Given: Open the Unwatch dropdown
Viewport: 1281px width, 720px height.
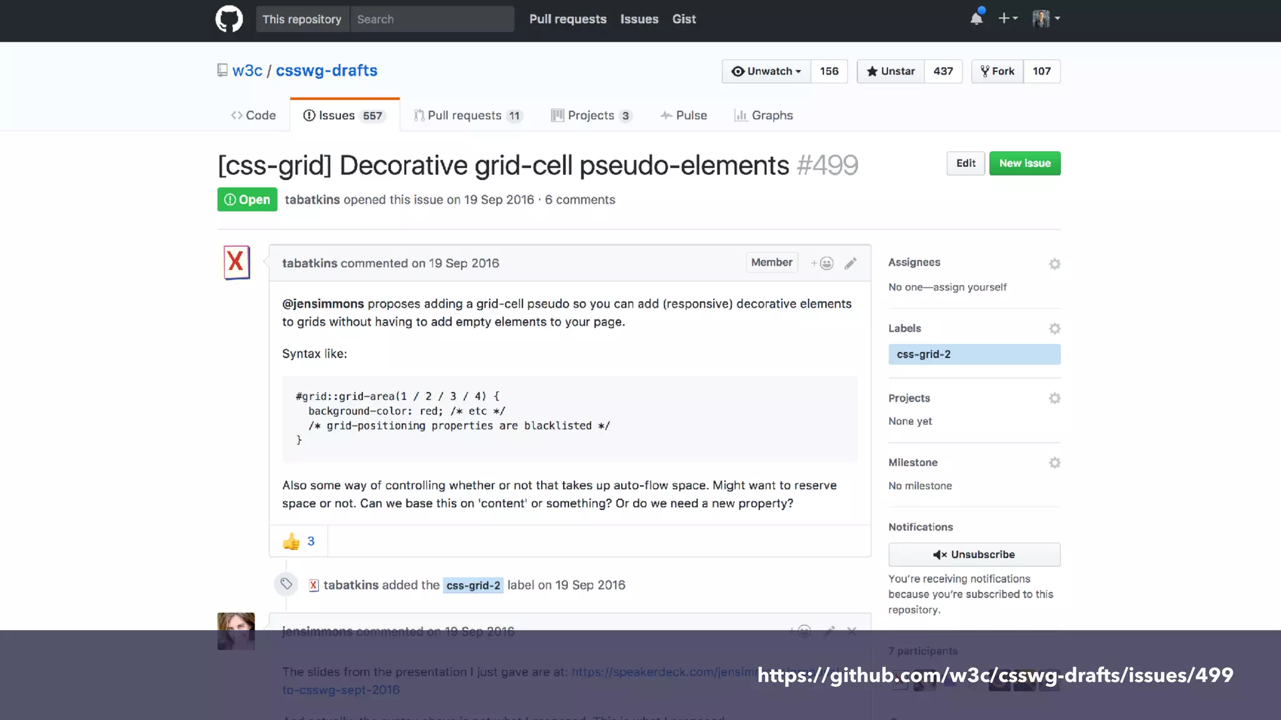Looking at the screenshot, I should click(766, 71).
